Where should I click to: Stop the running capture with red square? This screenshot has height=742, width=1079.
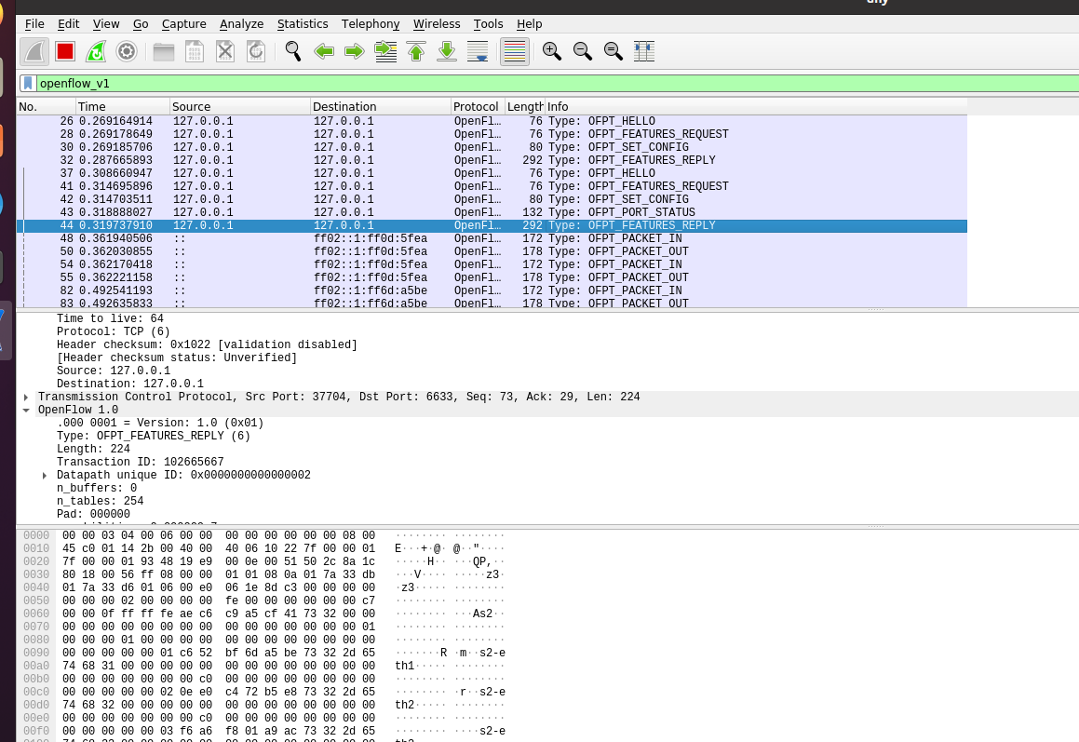pos(65,51)
